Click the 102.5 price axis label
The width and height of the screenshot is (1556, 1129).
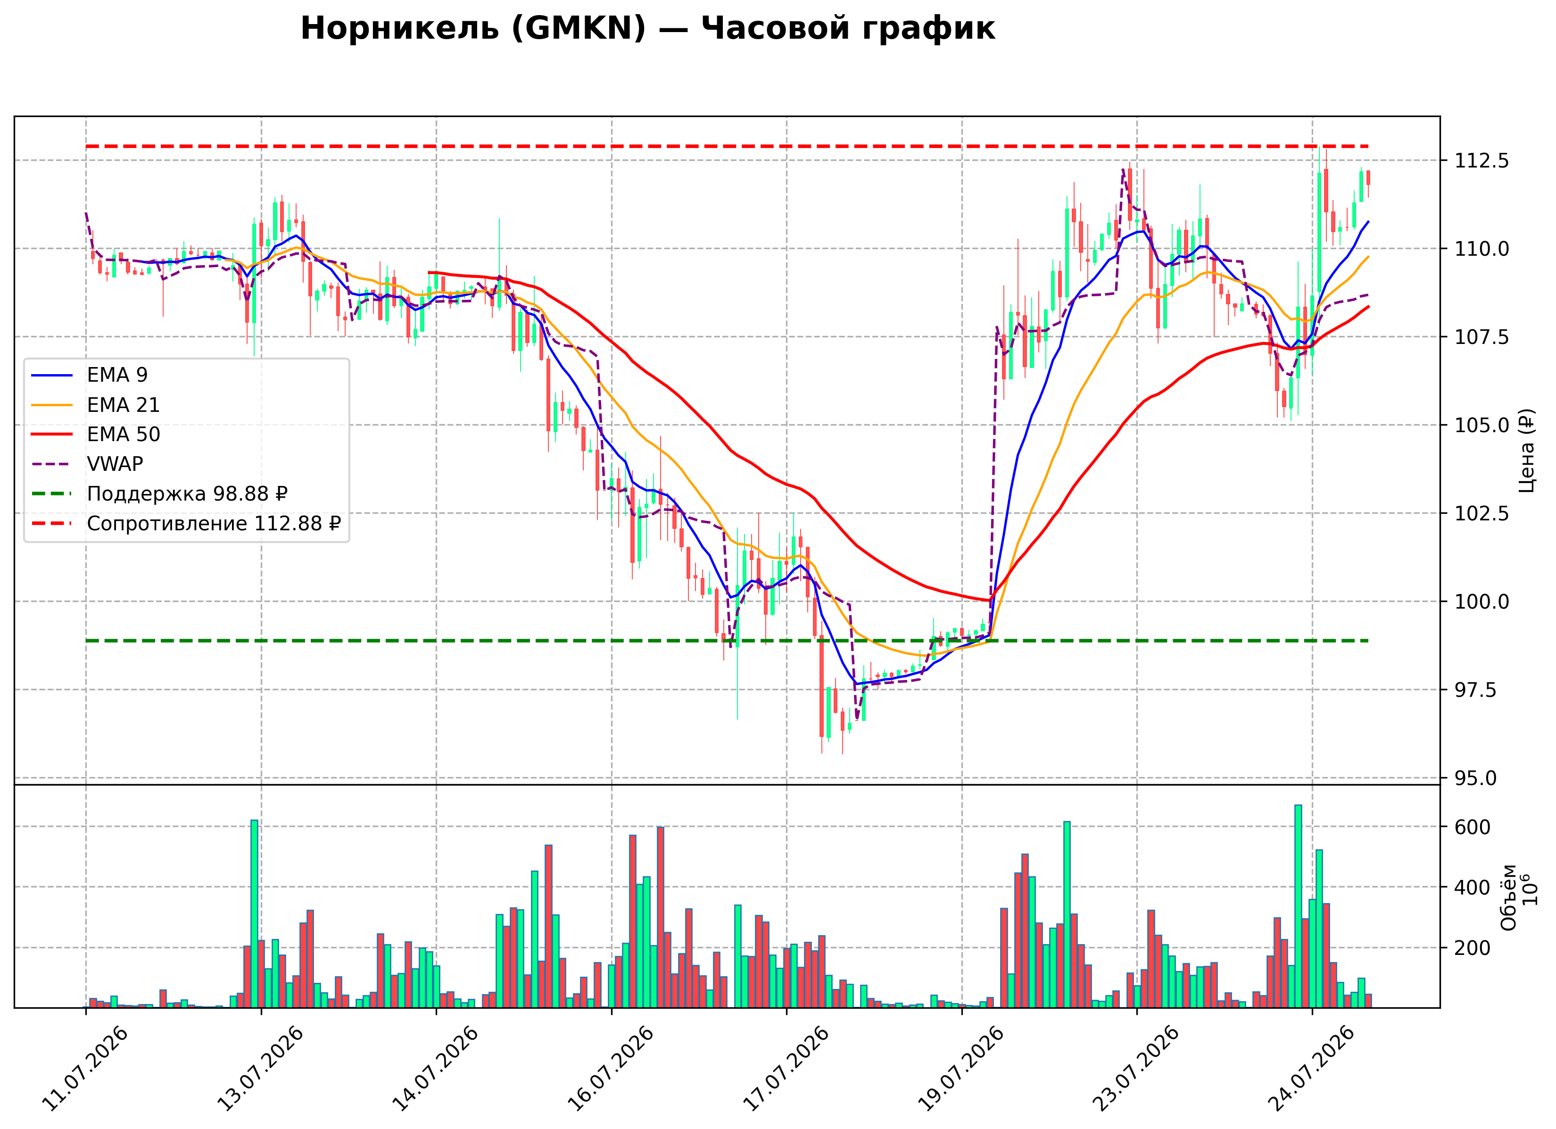[1482, 513]
